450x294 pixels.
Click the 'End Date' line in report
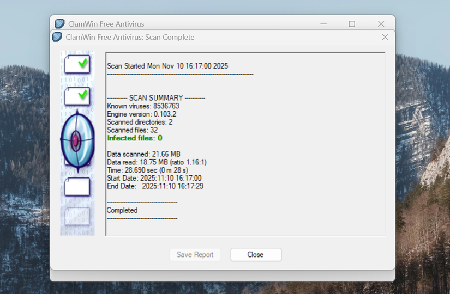pos(155,186)
